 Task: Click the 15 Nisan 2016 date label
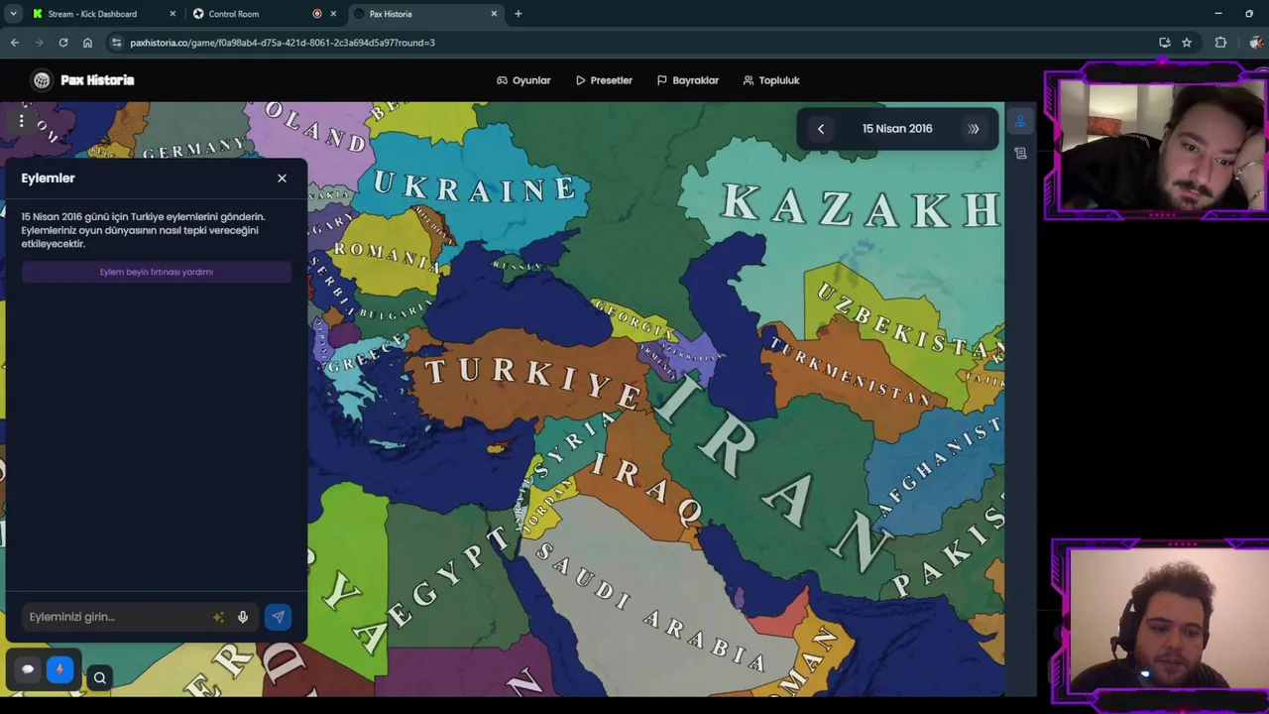click(897, 129)
